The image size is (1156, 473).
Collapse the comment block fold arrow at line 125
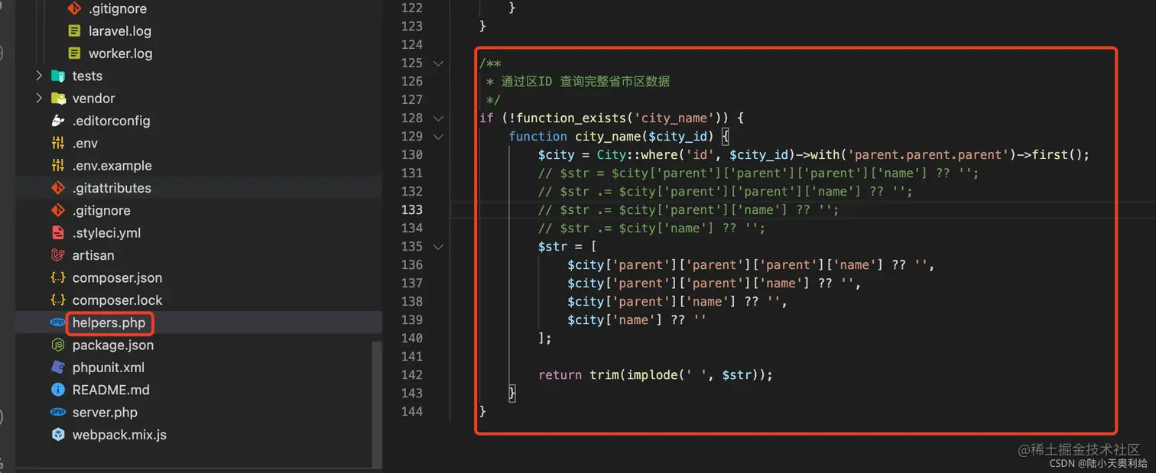(438, 63)
